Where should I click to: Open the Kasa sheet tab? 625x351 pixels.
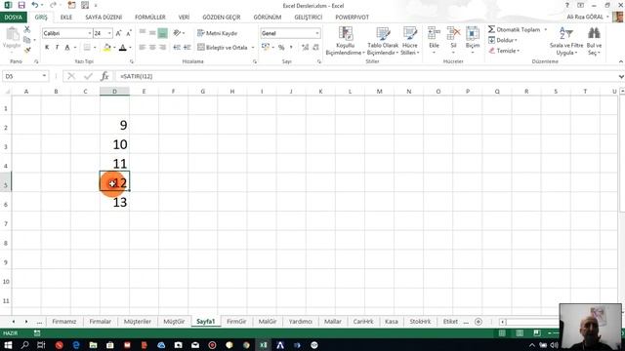[391, 322]
